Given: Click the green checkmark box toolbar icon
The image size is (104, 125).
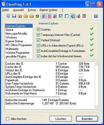Looking at the screenshot, I should click(61, 16).
